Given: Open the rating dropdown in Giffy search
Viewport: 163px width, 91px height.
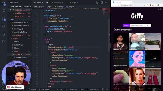Looking at the screenshot, I should pyautogui.click(x=149, y=25).
